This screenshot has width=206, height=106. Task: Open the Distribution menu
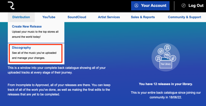(x=21, y=17)
